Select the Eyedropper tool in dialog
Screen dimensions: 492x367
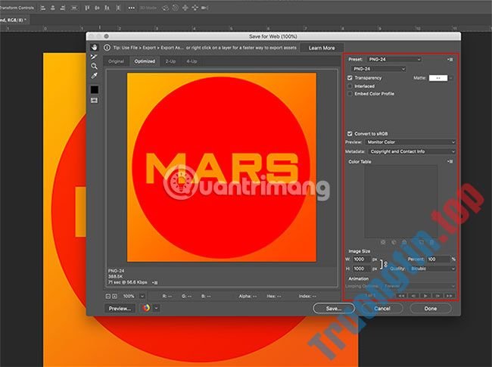coord(94,76)
